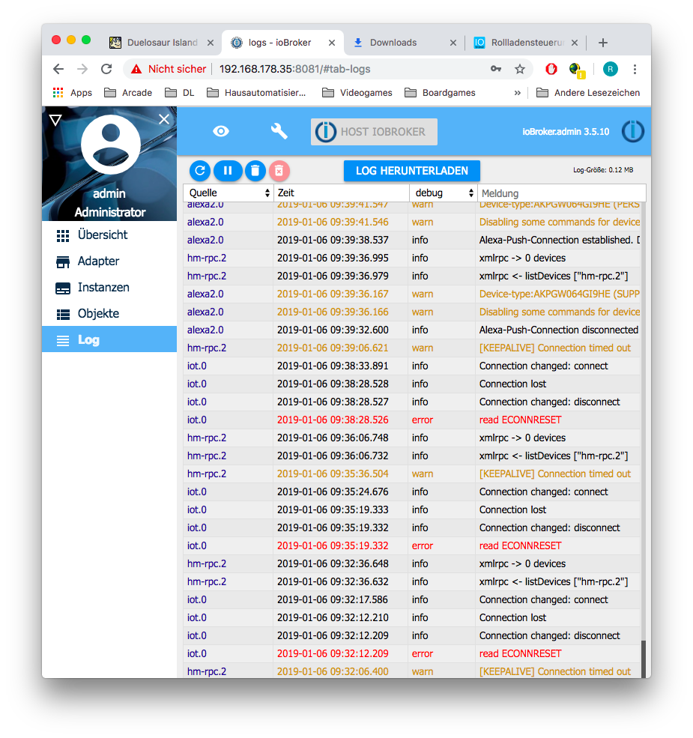Reload the page with the browser refresh icon

coord(107,69)
